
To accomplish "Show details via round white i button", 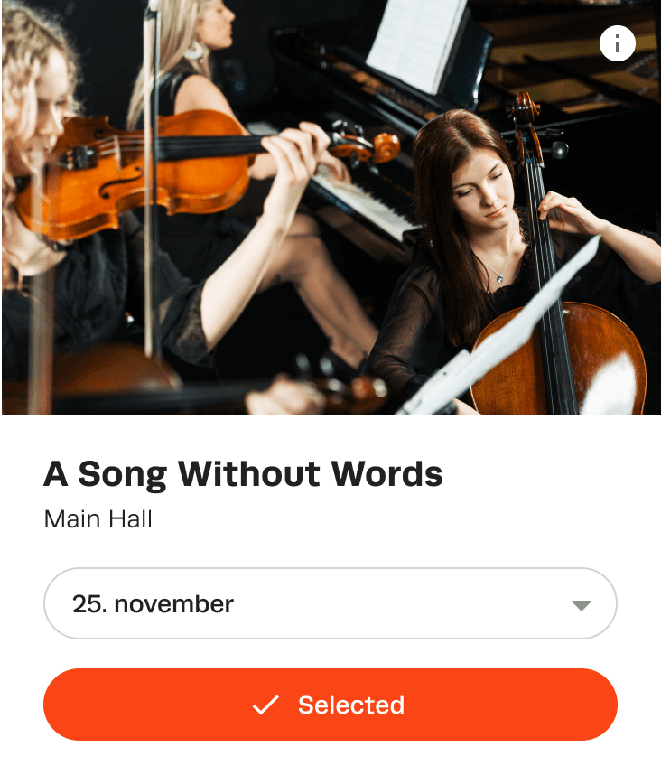I will pos(617,43).
